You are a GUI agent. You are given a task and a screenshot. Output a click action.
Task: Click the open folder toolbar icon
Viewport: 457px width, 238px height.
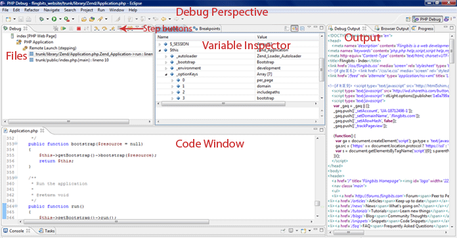[84, 19]
